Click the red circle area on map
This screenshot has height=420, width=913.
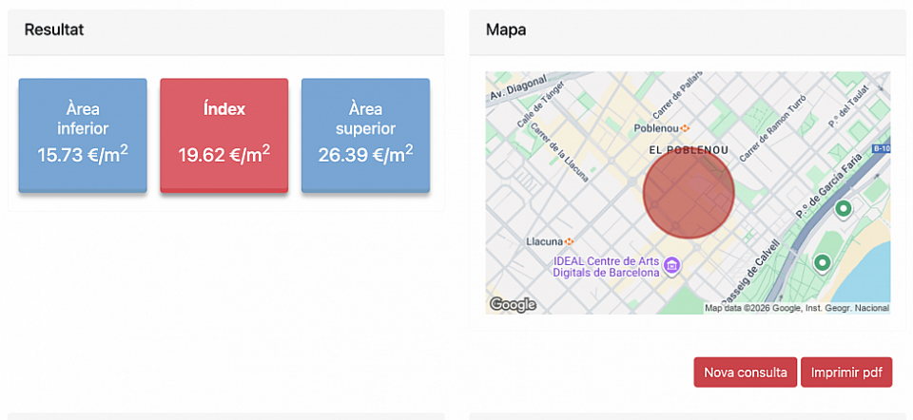(x=688, y=193)
